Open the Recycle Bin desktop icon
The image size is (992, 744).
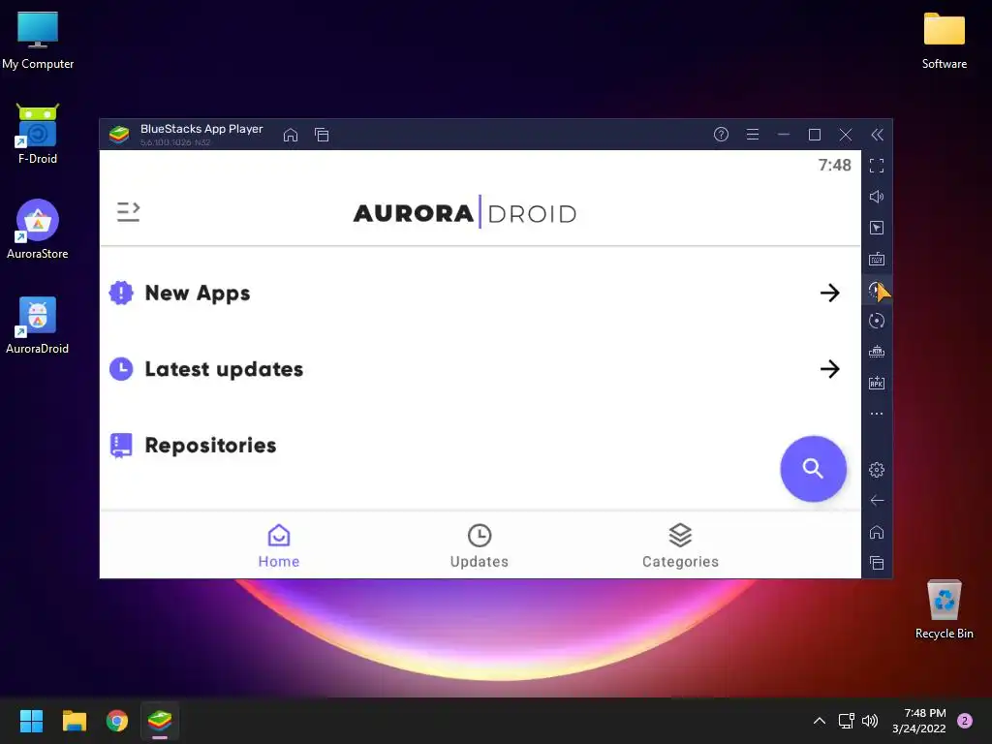[944, 609]
